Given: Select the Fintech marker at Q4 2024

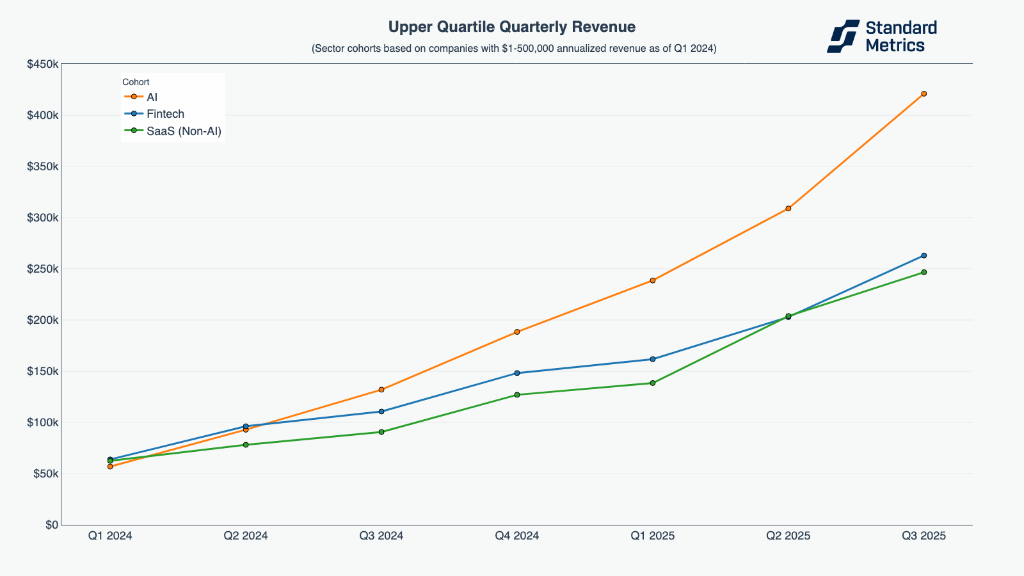Looking at the screenshot, I should point(516,373).
